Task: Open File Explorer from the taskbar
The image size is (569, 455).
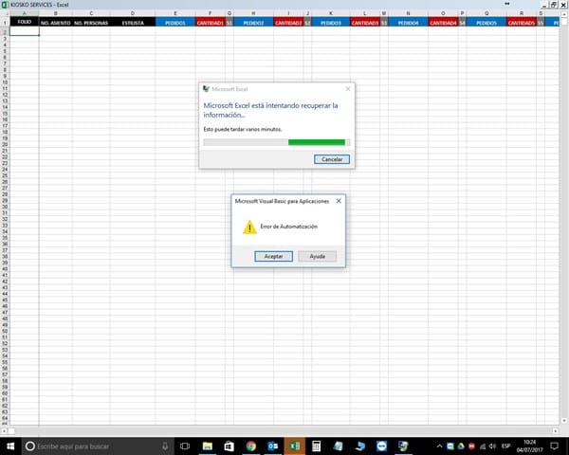Action: (207, 446)
